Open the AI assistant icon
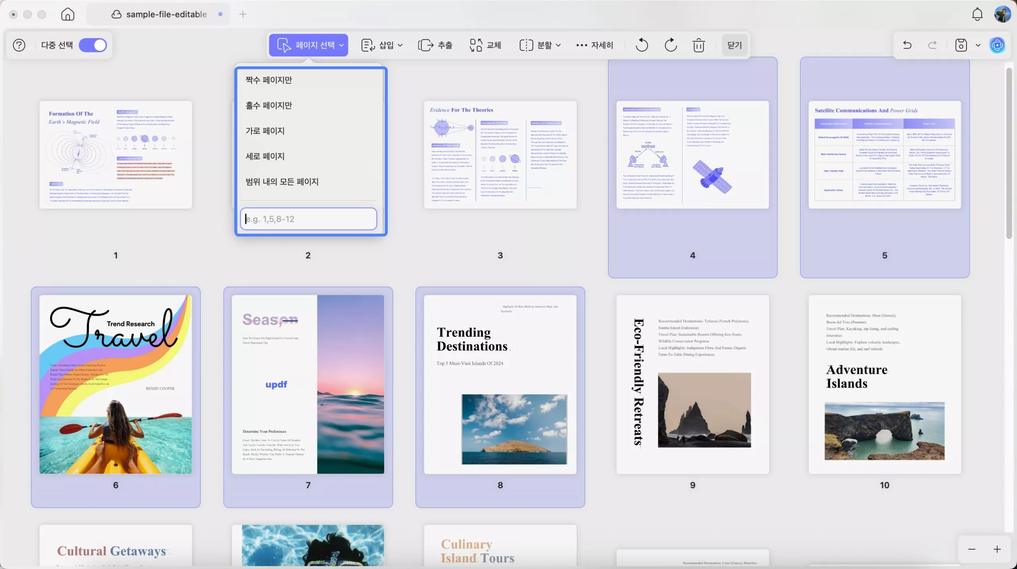This screenshot has height=569, width=1017. [x=998, y=45]
